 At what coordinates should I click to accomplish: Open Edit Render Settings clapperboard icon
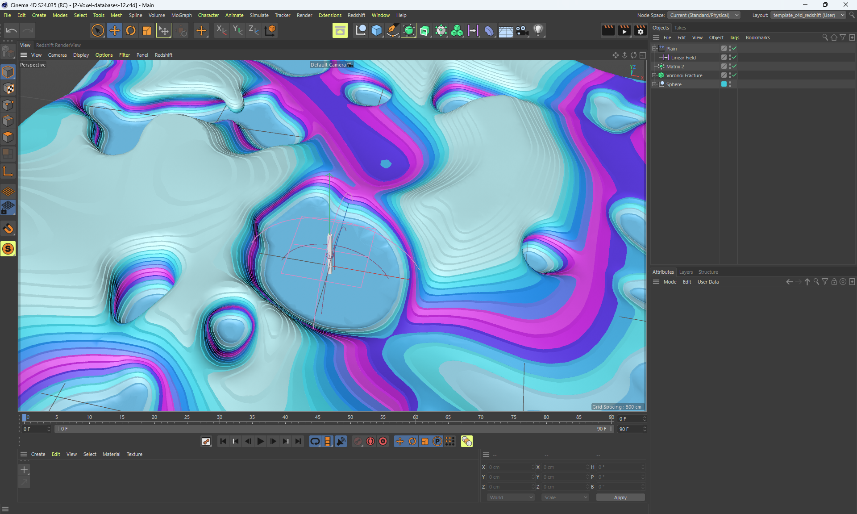(641, 30)
